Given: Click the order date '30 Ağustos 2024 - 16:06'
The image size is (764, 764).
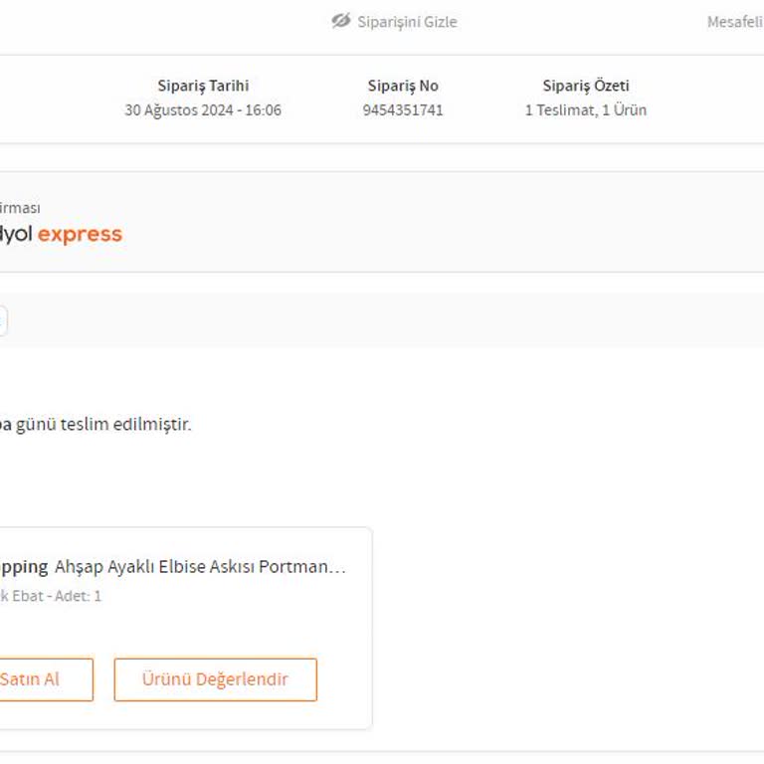Looking at the screenshot, I should [x=203, y=110].
